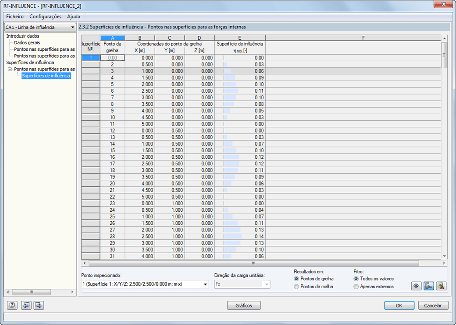
Task: Export table to Excel icon
Action: pos(441,286)
